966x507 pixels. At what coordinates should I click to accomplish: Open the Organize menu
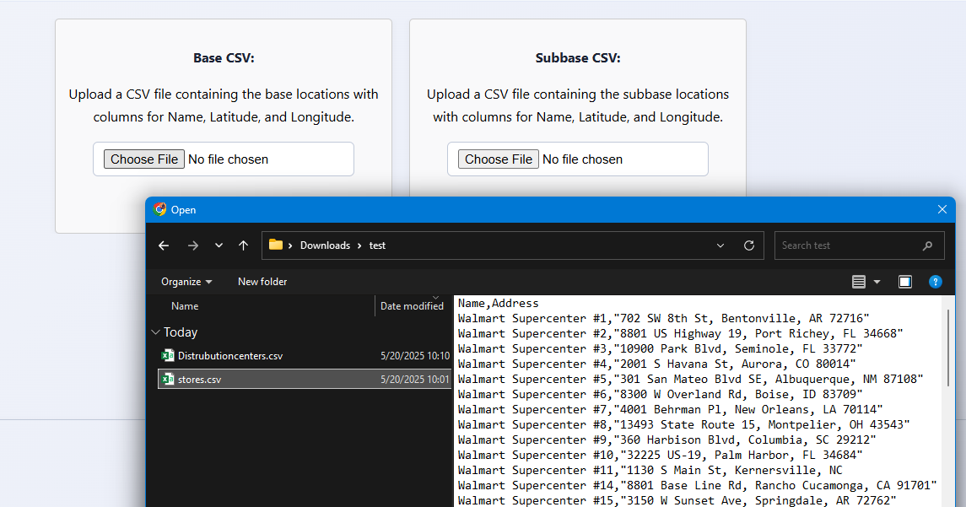186,282
